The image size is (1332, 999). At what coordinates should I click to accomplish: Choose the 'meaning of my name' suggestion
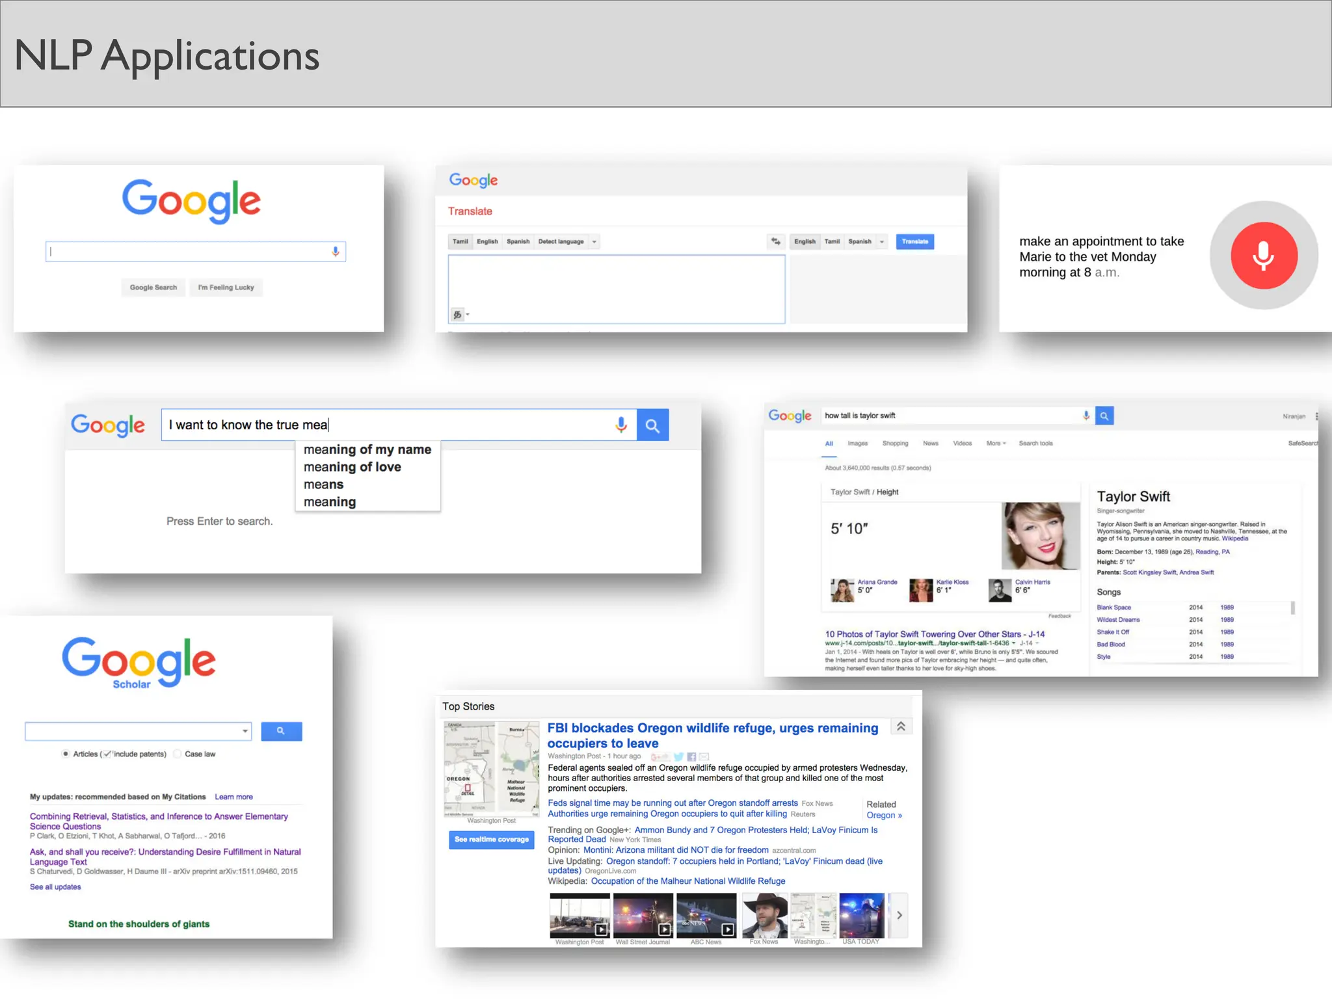click(x=367, y=449)
